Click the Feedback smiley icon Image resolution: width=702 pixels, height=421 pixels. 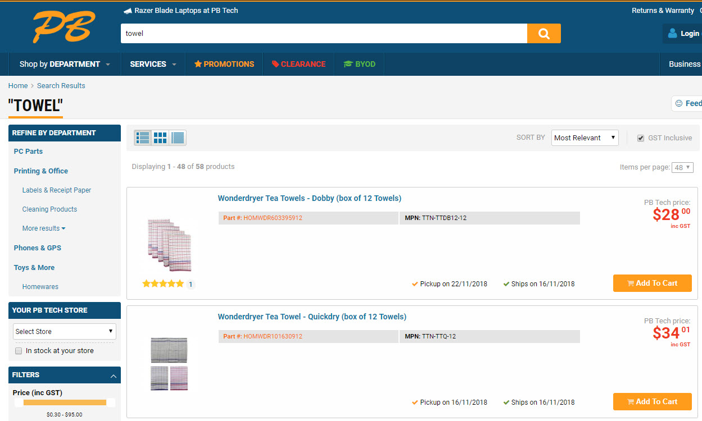tap(678, 103)
